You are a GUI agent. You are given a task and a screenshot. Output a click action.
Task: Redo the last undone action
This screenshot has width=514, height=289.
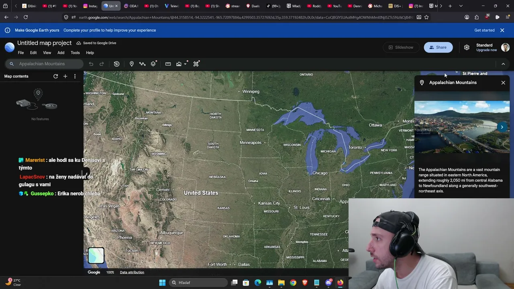coord(102,64)
